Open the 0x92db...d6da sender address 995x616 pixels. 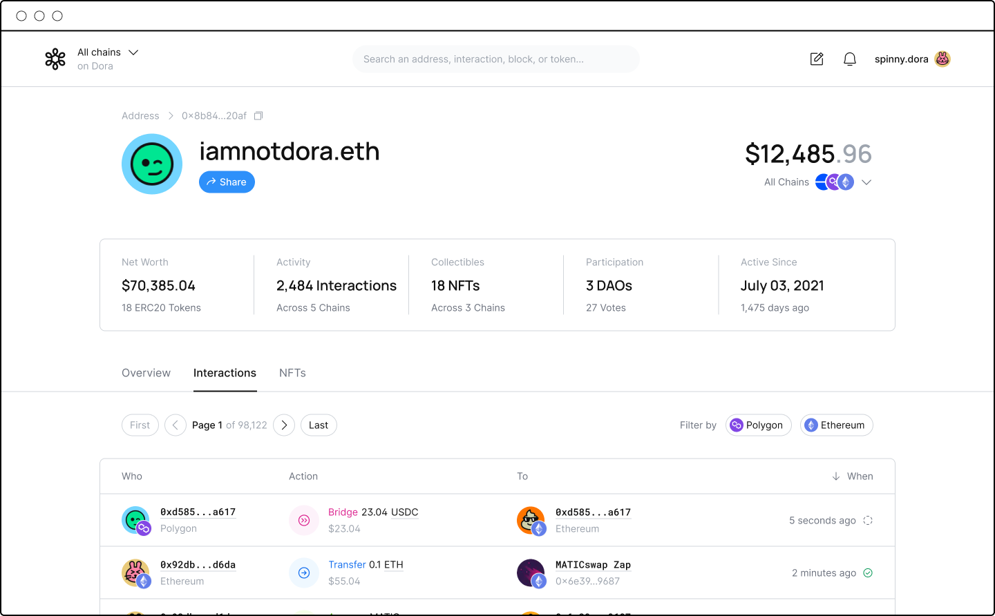[198, 565]
